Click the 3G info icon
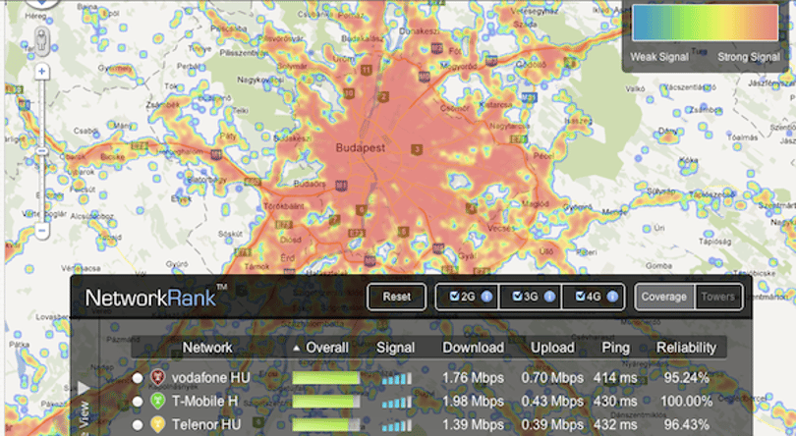 pos(549,297)
